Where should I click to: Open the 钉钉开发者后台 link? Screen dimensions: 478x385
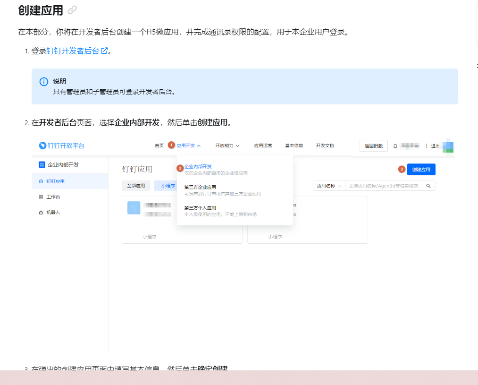(73, 51)
